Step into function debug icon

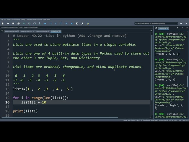point(56,24)
